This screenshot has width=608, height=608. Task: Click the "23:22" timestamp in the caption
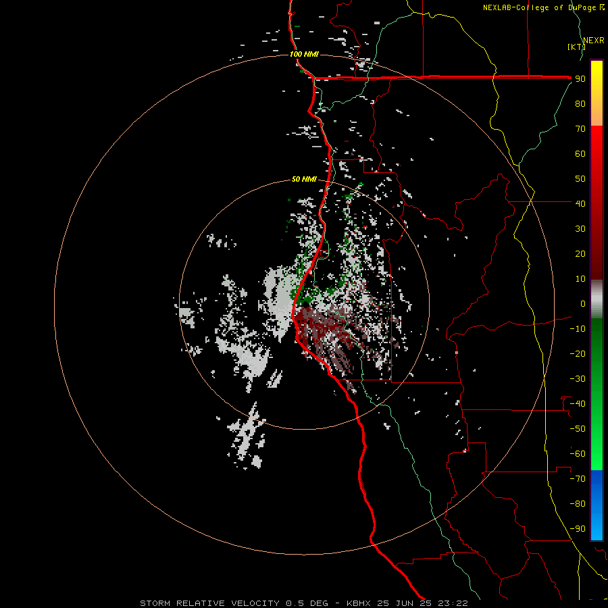point(453,603)
